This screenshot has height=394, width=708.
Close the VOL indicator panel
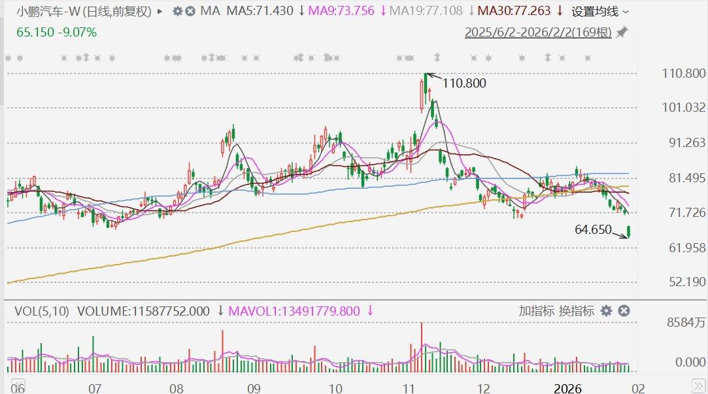pos(624,311)
